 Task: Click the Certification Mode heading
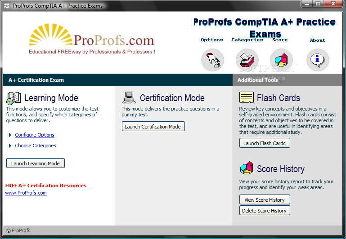172,98
